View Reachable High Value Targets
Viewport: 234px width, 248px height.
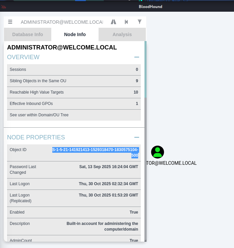pyautogui.click(x=74, y=92)
